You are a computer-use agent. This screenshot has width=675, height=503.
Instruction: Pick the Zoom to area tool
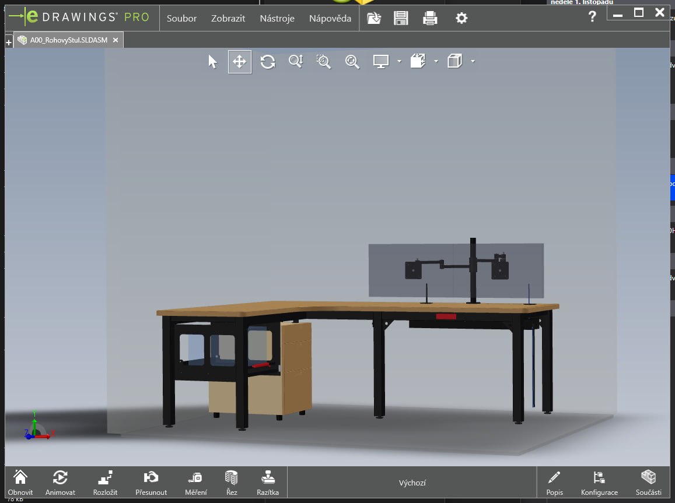[324, 61]
